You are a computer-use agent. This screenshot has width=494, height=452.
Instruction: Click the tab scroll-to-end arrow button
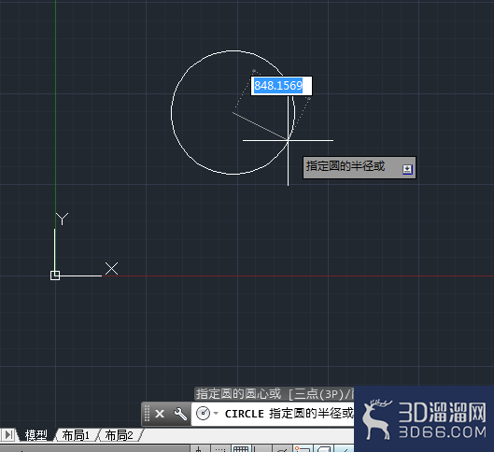(8, 435)
